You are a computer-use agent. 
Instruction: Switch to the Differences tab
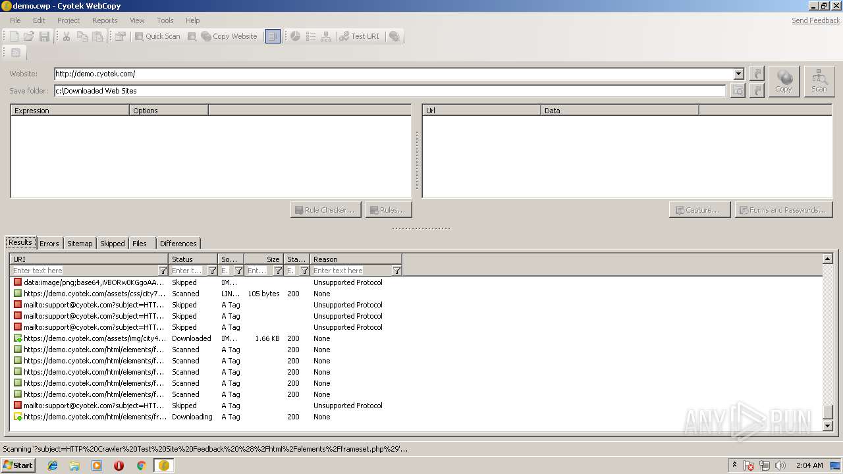[x=178, y=244]
